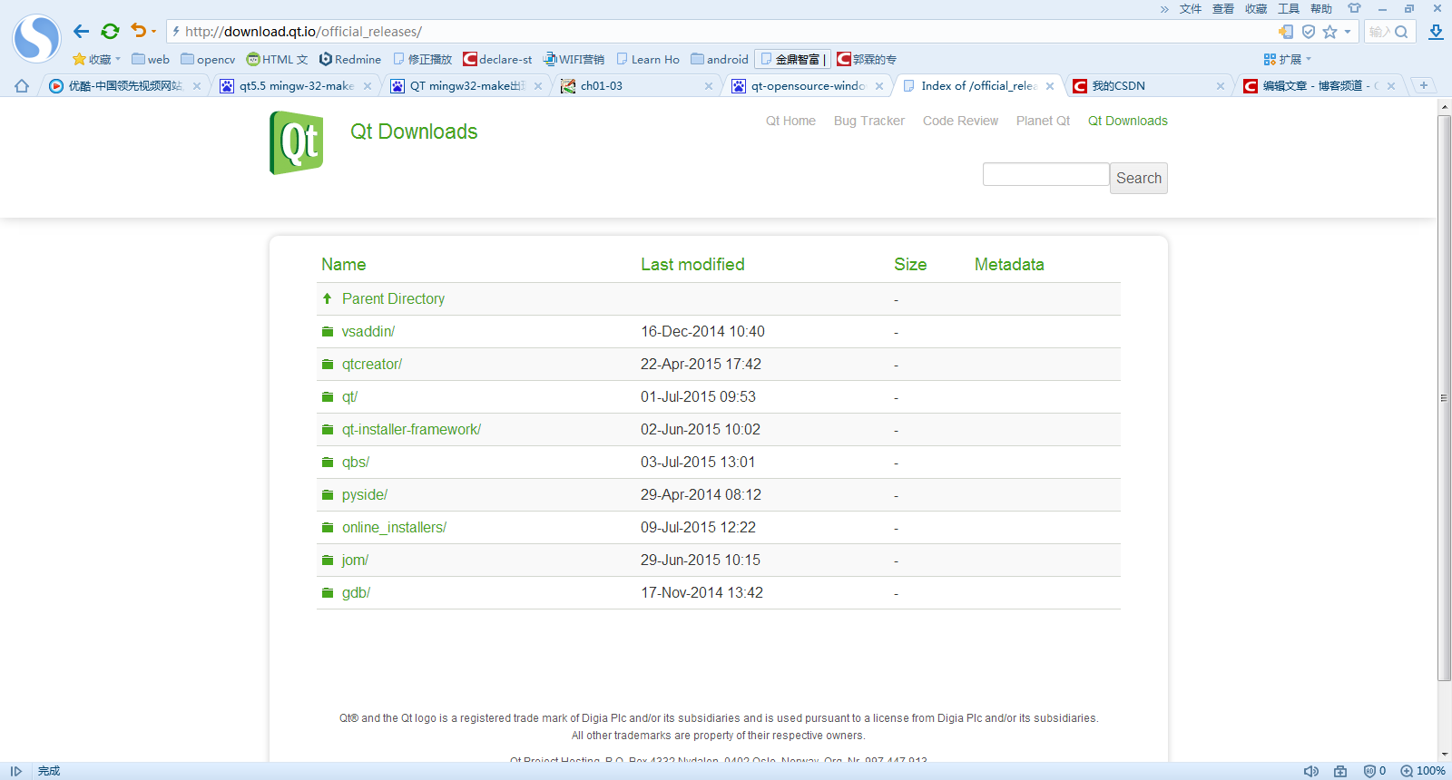Click the download arrow icon in the toolbar

click(1436, 32)
